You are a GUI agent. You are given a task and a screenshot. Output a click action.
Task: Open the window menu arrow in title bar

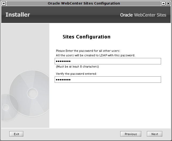pos(4,3)
